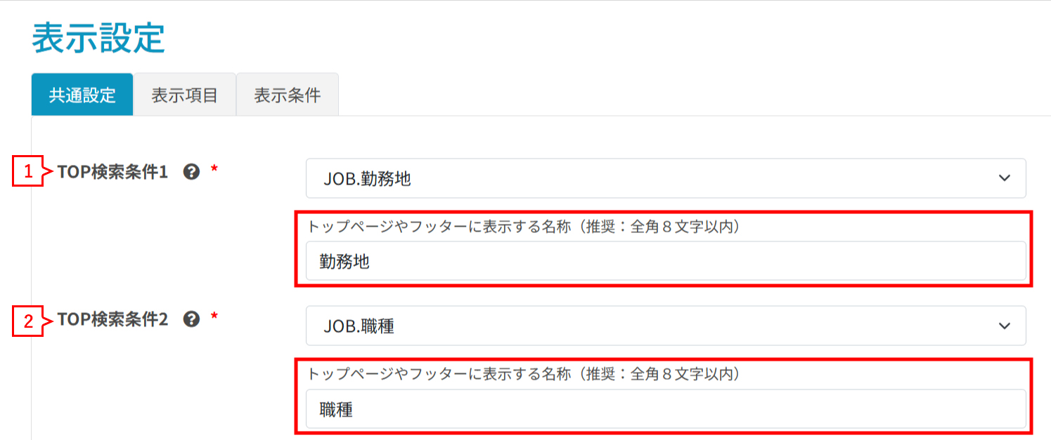The height and width of the screenshot is (440, 1051).
Task: Focus the 勤務地 display name field
Action: point(665,262)
